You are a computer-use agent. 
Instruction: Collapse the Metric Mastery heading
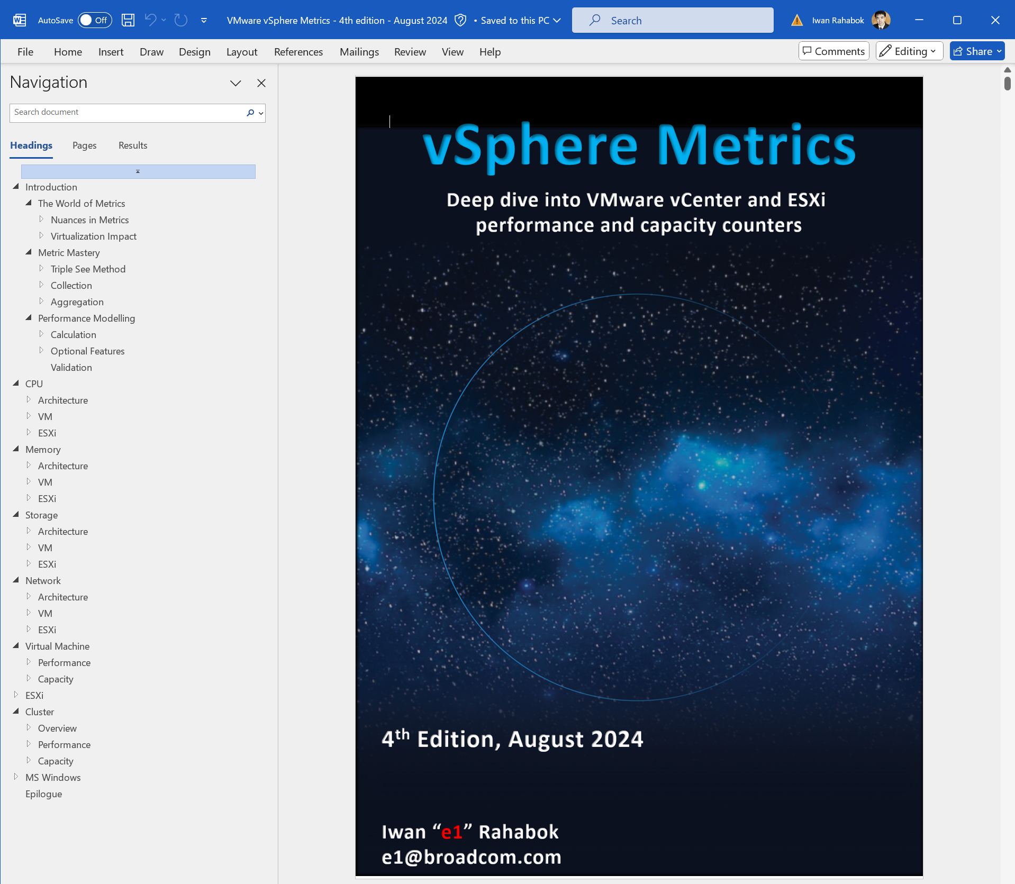tap(29, 252)
